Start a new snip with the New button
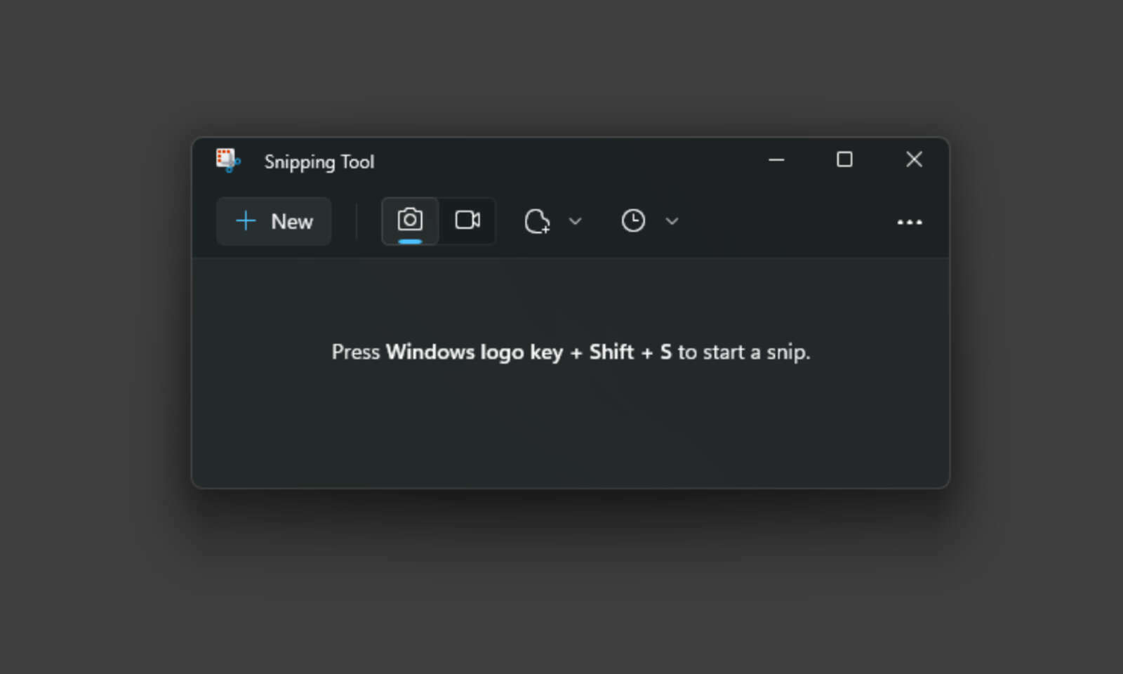The width and height of the screenshot is (1123, 674). 273,221
